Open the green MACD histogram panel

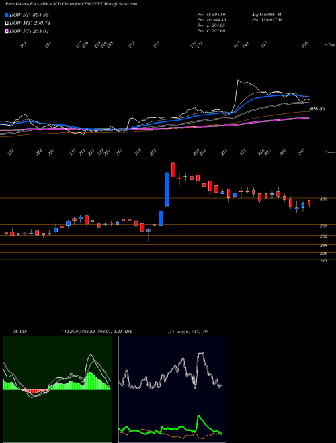(57, 389)
